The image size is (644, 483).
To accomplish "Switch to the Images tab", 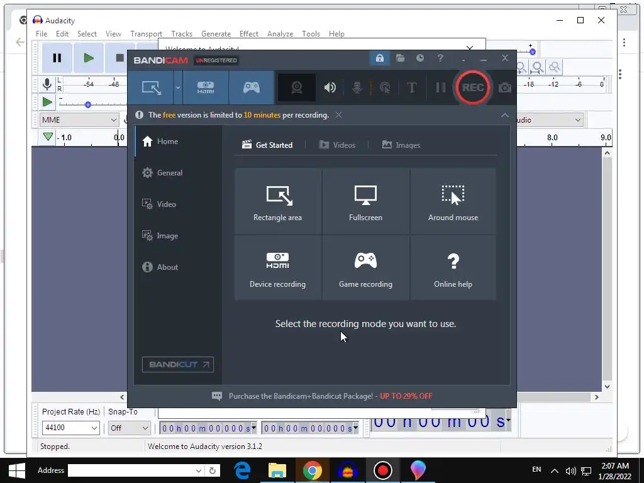I will click(401, 145).
